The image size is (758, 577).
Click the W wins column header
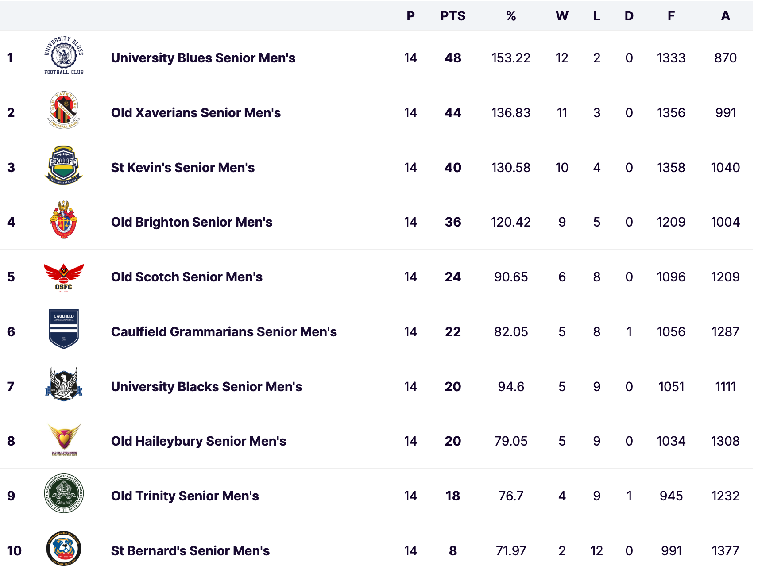click(562, 16)
